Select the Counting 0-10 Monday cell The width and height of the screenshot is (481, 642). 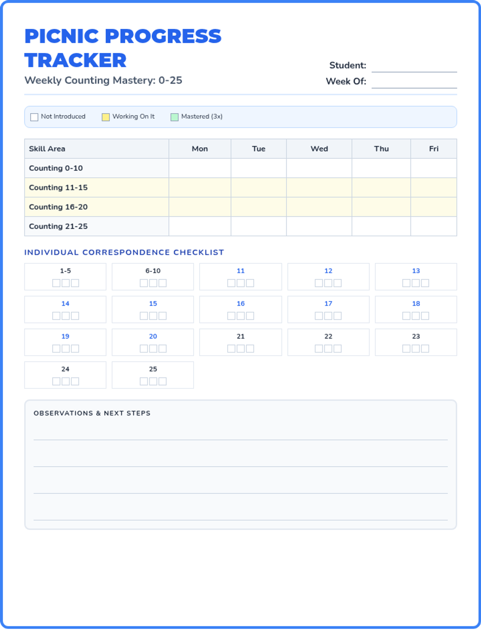pyautogui.click(x=200, y=168)
